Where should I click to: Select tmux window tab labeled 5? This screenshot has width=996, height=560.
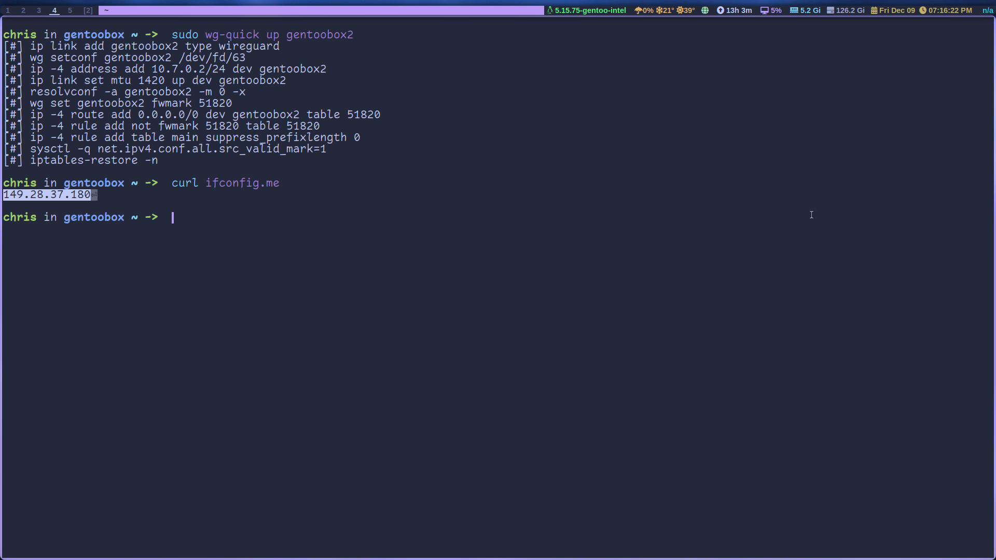pos(69,9)
